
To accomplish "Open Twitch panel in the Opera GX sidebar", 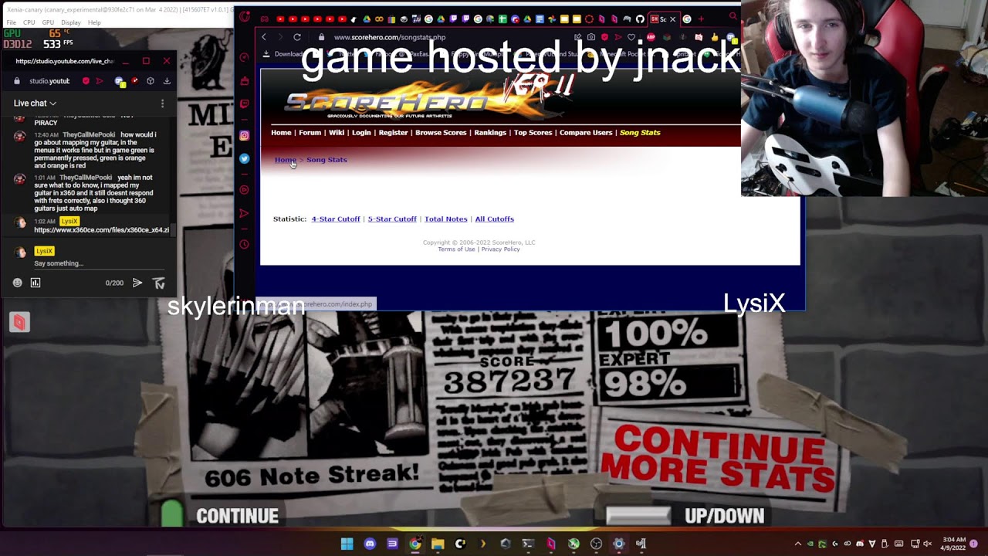I will pyautogui.click(x=245, y=103).
